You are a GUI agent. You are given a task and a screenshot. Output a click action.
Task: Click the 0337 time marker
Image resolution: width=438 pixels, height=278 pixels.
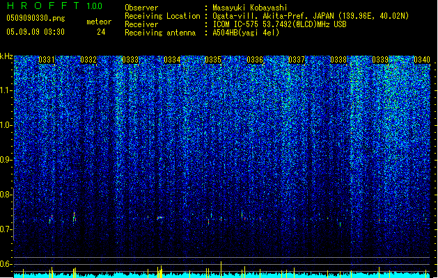tap(297, 60)
